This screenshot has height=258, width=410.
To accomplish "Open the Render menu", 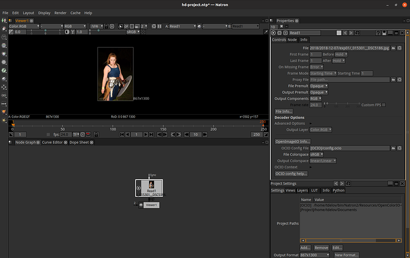I will (x=61, y=13).
